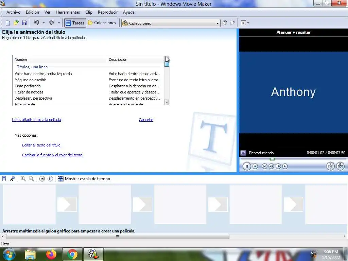348x261 pixels.
Task: Toggle the Tareas pane button
Action: pyautogui.click(x=75, y=23)
